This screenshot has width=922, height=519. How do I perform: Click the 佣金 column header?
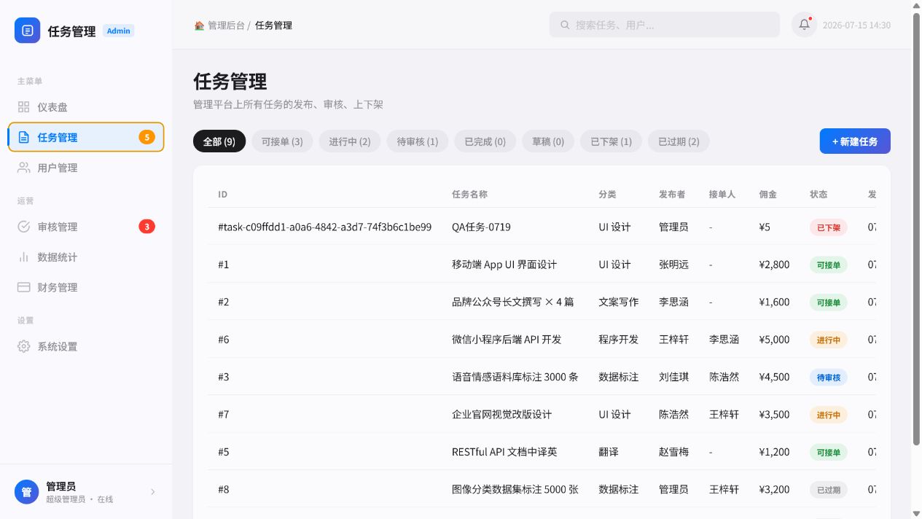[x=767, y=195]
